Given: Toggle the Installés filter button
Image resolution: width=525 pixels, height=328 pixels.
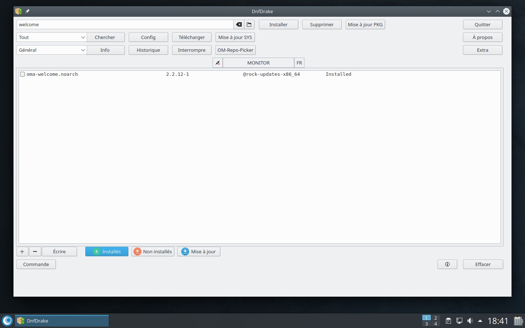Looking at the screenshot, I should 107,251.
